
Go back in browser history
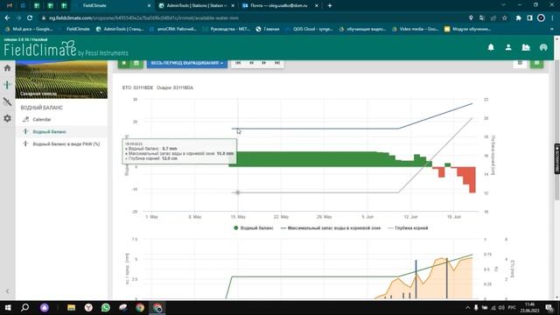[8, 17]
